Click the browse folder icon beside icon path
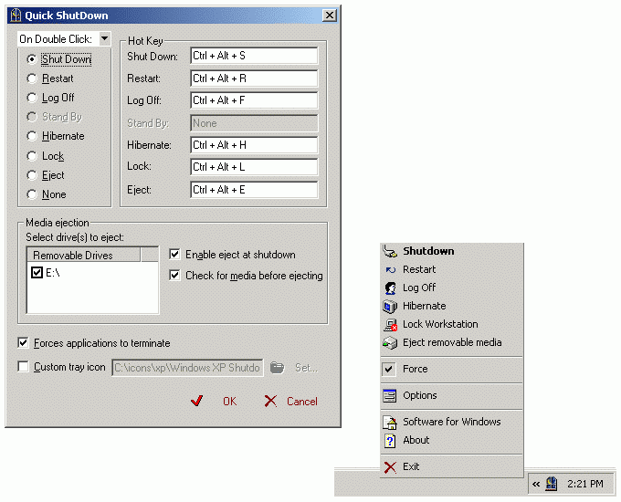 pos(277,368)
